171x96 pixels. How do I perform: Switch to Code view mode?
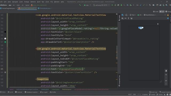click(156, 11)
